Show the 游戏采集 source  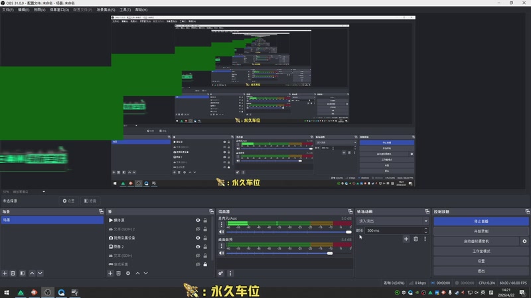click(198, 264)
